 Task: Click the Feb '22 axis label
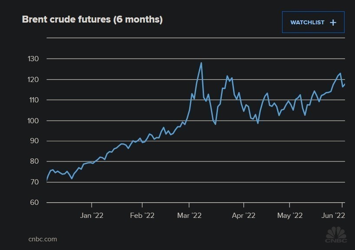pos(142,215)
